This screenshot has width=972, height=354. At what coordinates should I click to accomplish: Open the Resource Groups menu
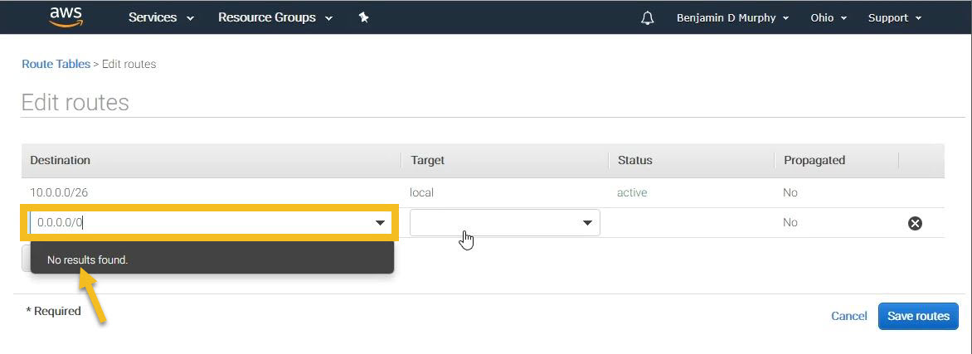(275, 18)
